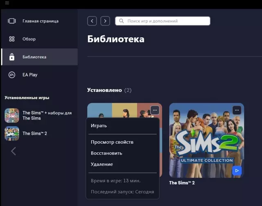Click The Sims™ 2 title under cover

tap(182, 183)
